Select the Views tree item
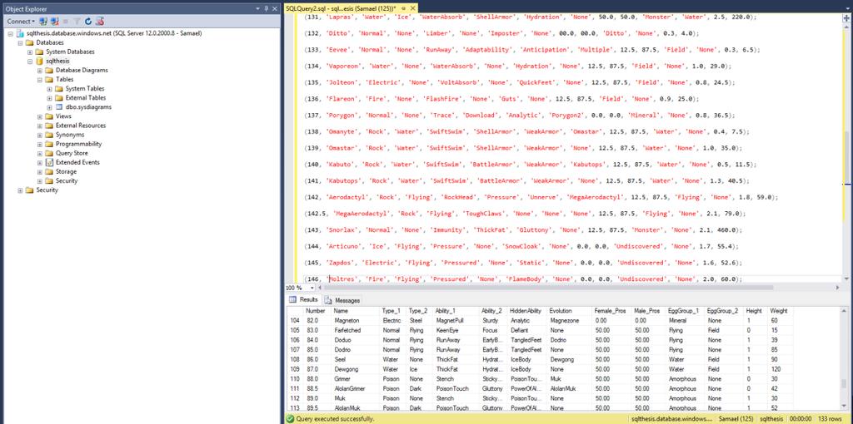The height and width of the screenshot is (424, 853). coord(63,116)
